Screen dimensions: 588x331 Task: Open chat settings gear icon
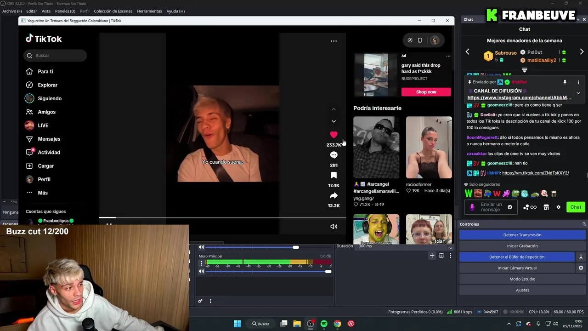click(x=559, y=207)
